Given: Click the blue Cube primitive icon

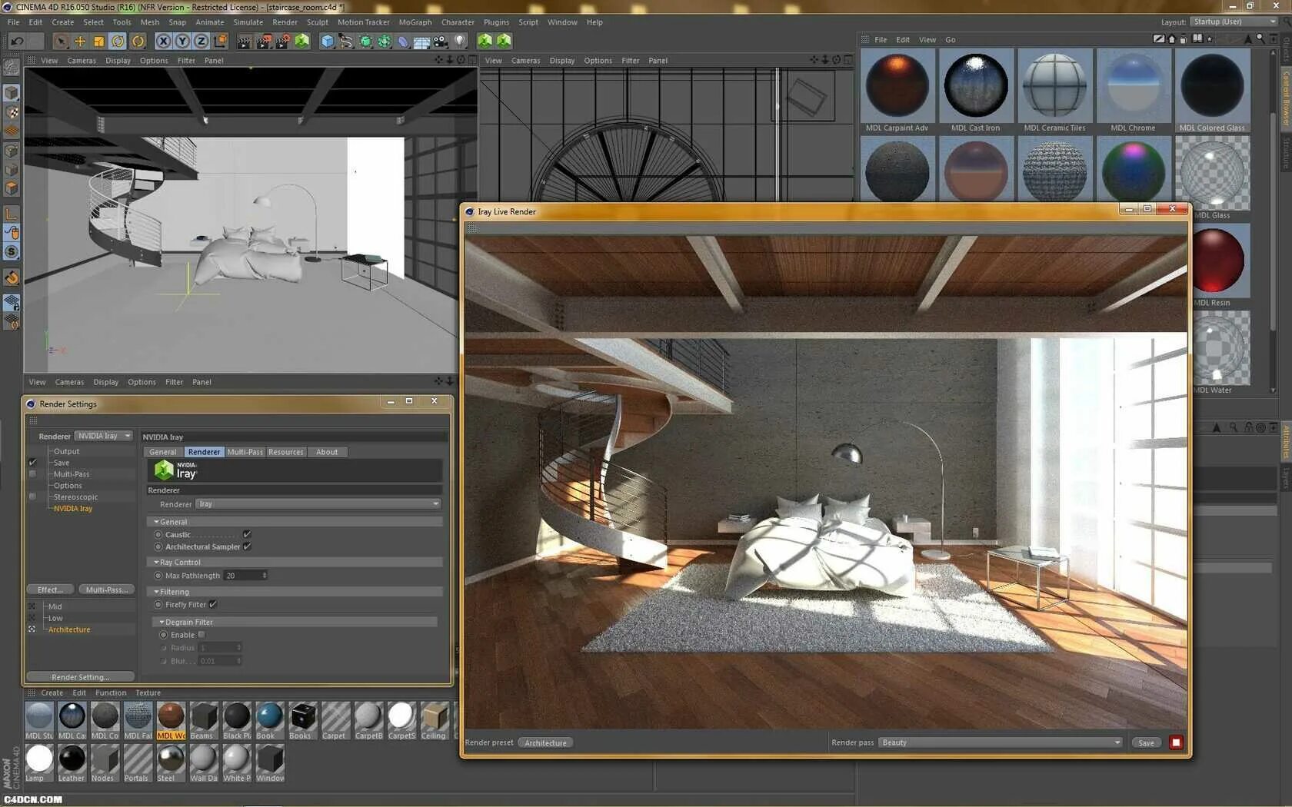Looking at the screenshot, I should click(x=328, y=42).
